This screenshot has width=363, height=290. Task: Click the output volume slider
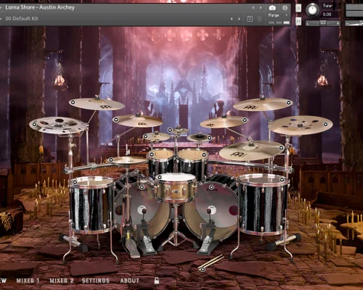354,23
